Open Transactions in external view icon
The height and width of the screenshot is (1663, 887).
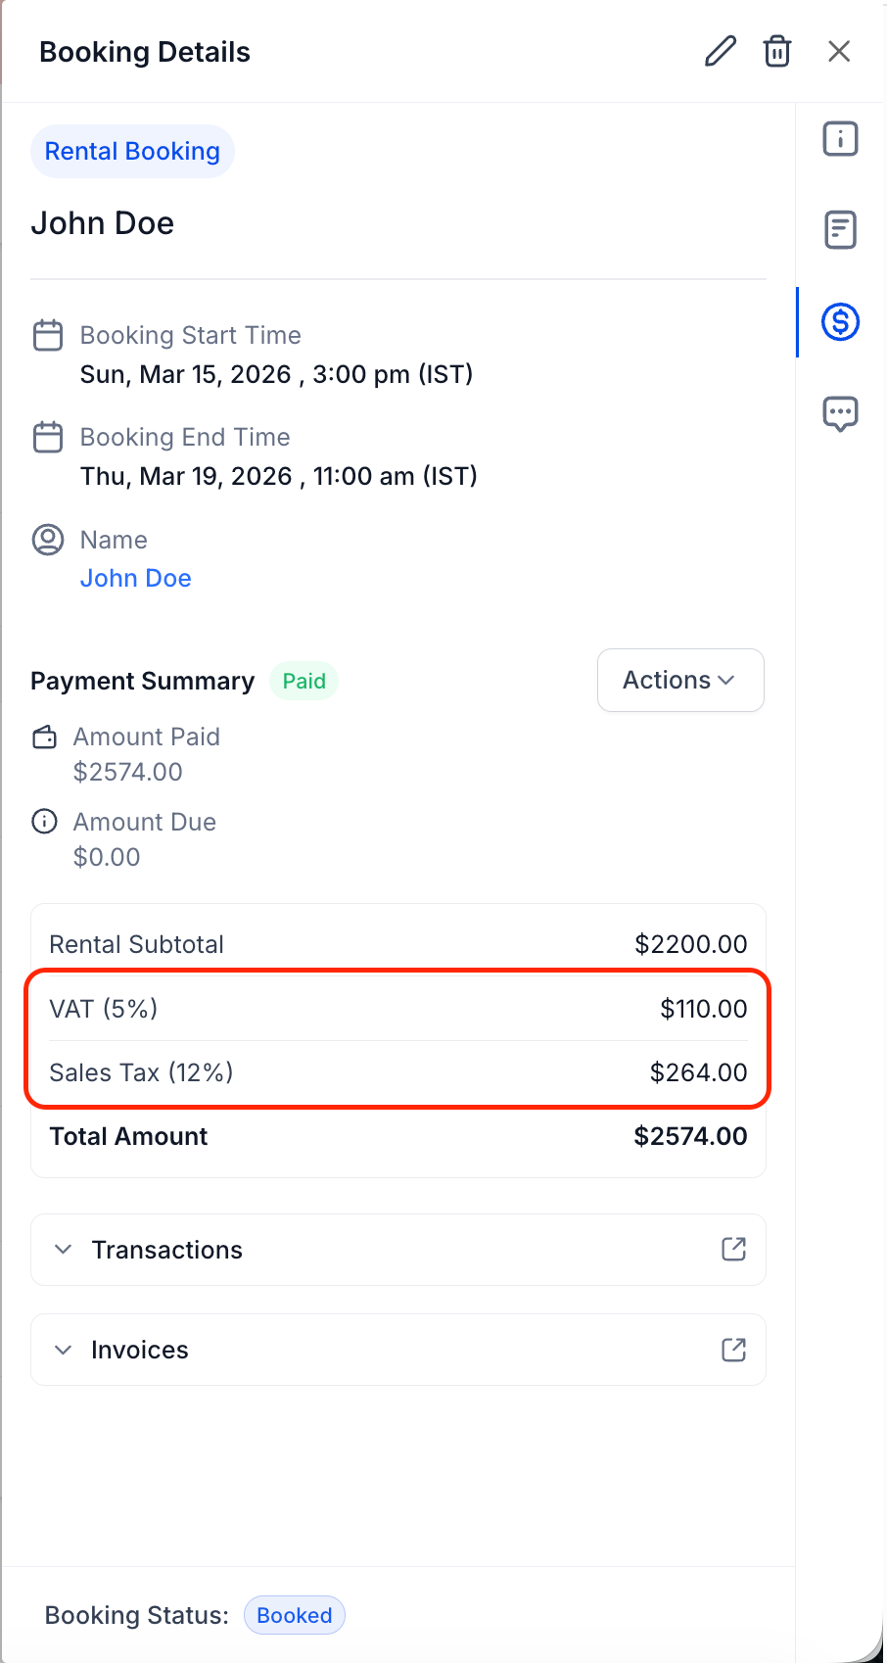tap(733, 1249)
